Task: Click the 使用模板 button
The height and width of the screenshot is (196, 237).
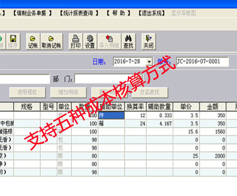Action: pos(27,92)
